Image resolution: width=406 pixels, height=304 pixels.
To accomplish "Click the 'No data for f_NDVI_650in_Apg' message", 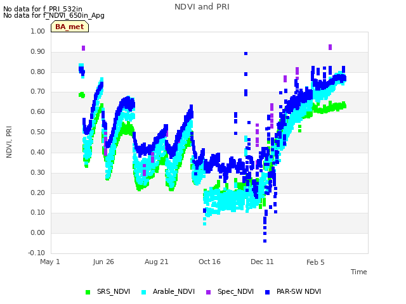I will [x=54, y=15].
